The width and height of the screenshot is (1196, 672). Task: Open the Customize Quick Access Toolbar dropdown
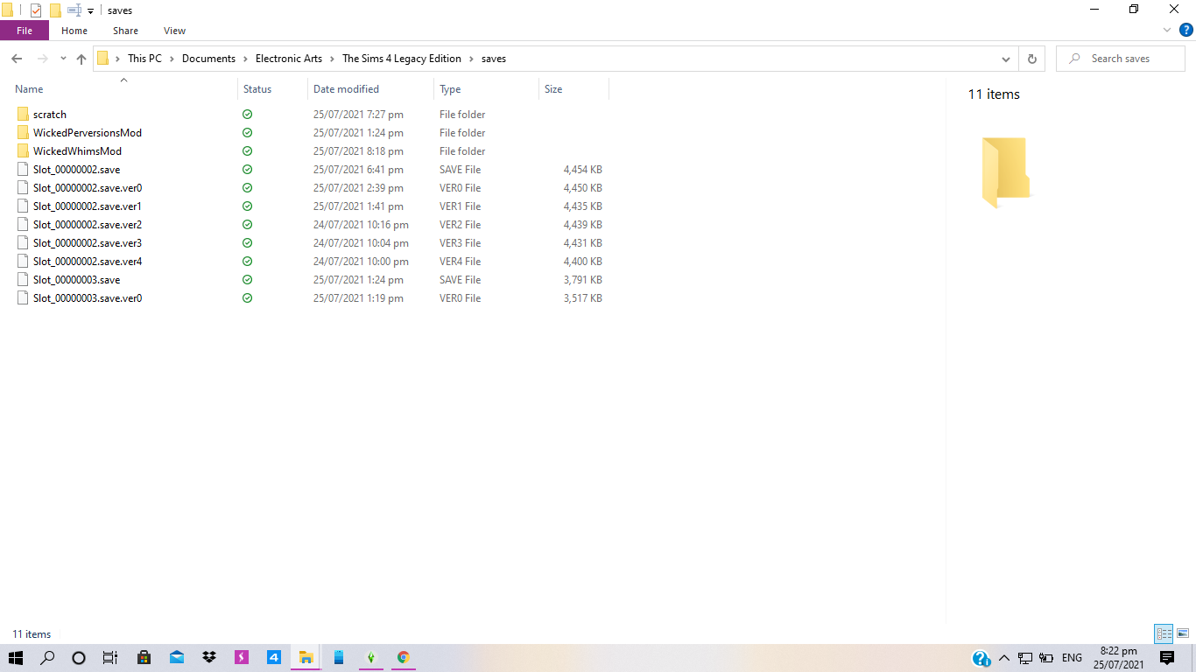90,11
